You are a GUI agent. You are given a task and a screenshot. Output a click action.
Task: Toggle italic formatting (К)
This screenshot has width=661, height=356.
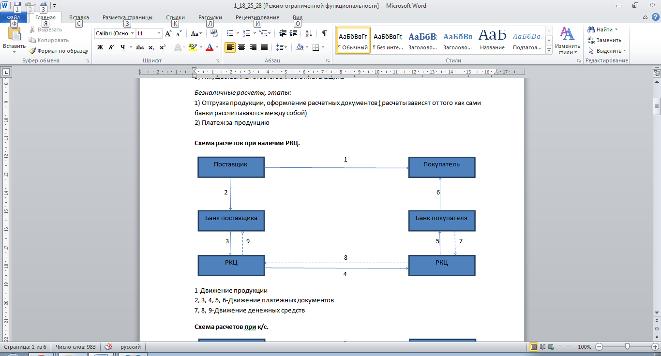(111, 47)
